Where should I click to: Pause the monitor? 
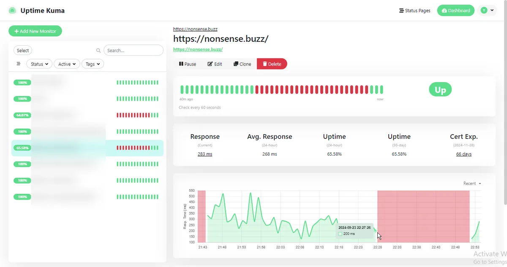pyautogui.click(x=188, y=64)
